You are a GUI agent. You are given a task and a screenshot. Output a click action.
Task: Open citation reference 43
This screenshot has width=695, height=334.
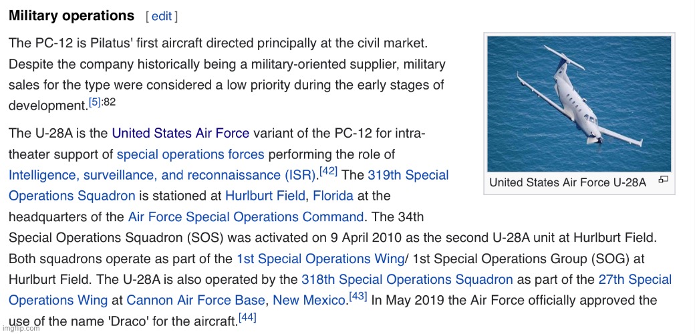360,297
